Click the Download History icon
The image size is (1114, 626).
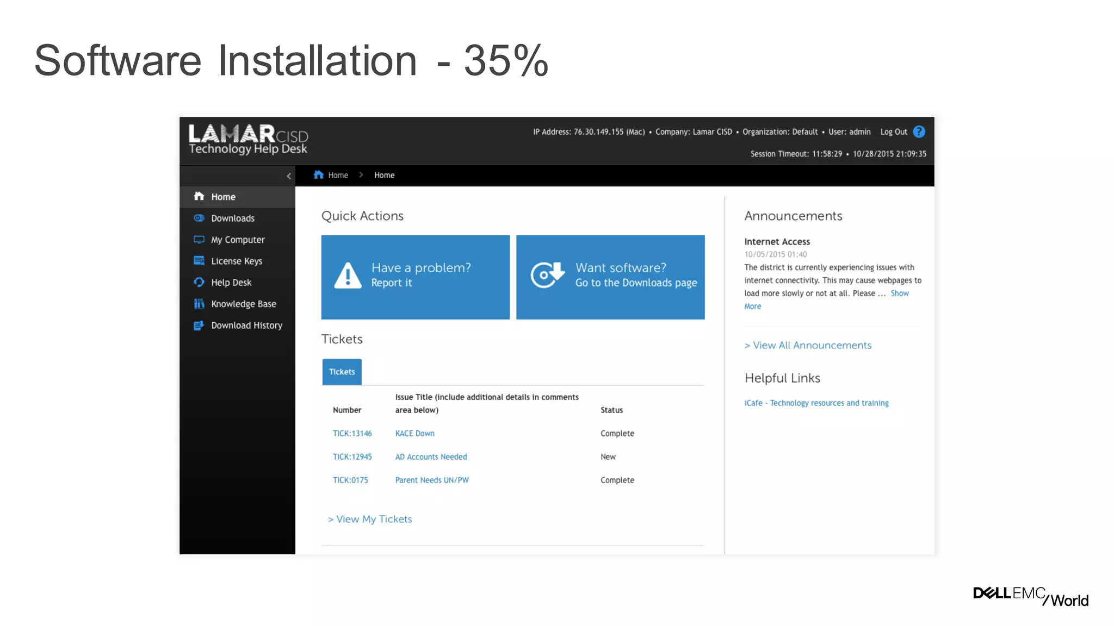coord(199,325)
